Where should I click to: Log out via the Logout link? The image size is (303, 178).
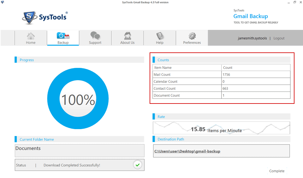pos(279,38)
